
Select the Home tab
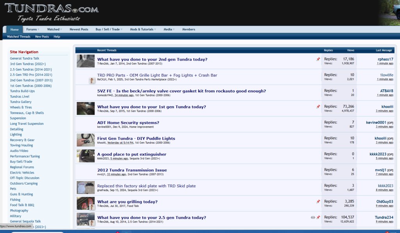point(14,29)
